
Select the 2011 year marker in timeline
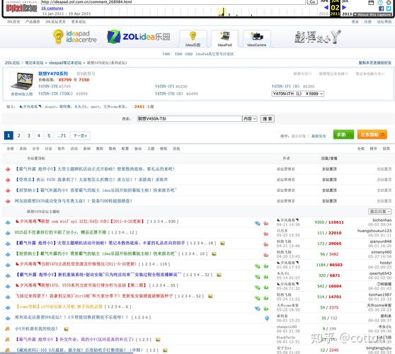click(335, 14)
